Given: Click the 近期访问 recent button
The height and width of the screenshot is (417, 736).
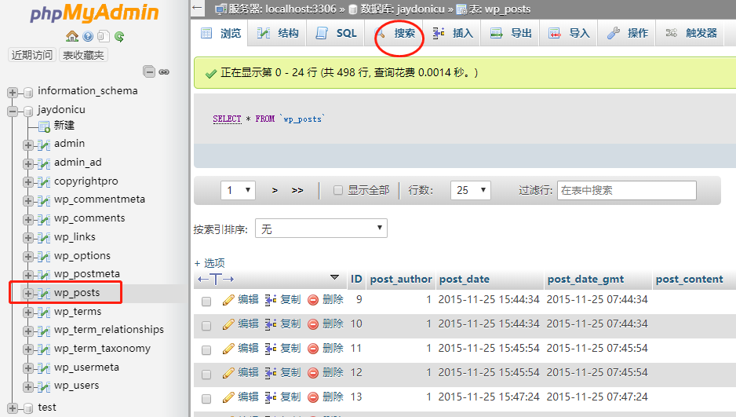Looking at the screenshot, I should click(32, 55).
